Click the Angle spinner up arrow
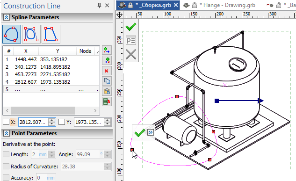The image size is (296, 181). tap(107, 152)
